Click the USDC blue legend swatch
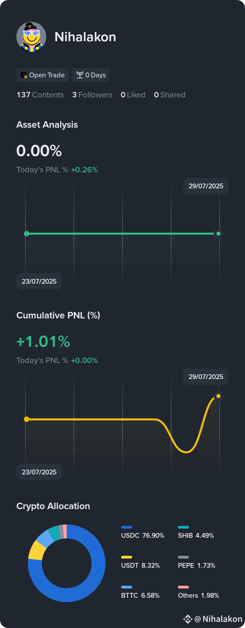The height and width of the screenshot is (628, 245). 127,527
